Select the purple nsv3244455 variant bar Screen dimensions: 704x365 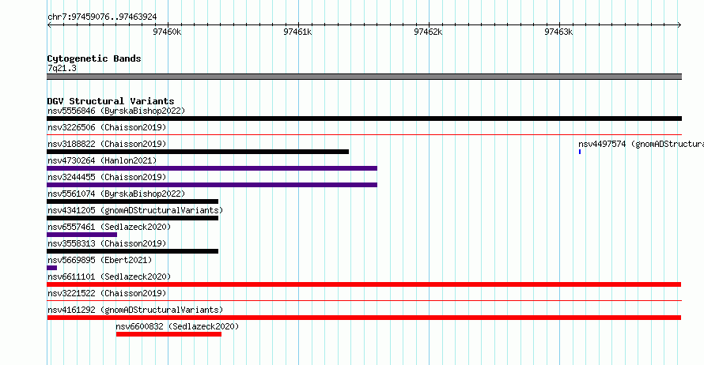212,185
